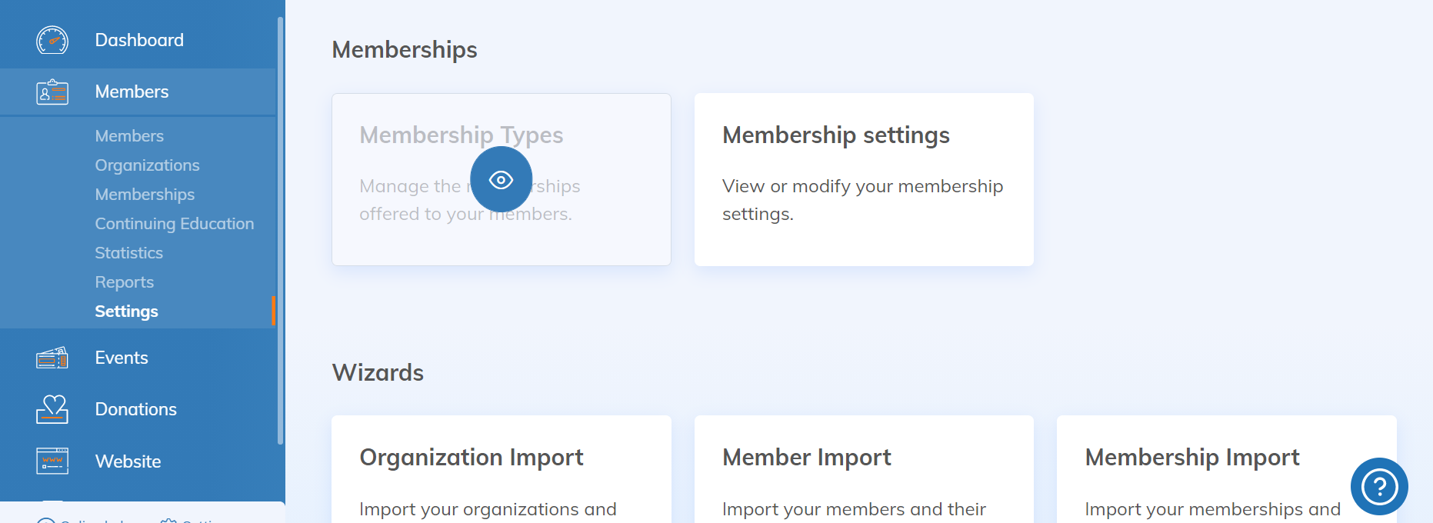Click the sidebar vertical scrollbar
This screenshot has height=523, width=1433.
pyautogui.click(x=280, y=231)
